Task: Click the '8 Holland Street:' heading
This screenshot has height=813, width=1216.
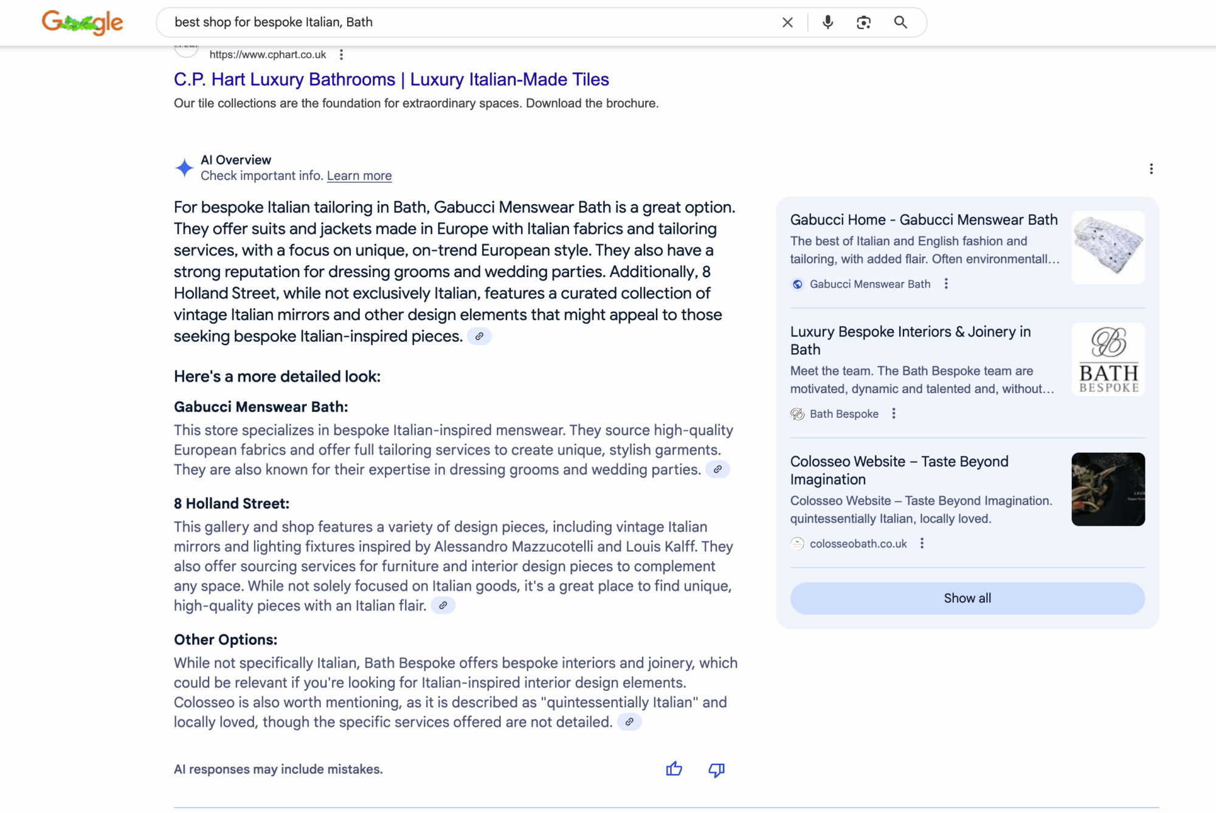Action: tap(232, 504)
